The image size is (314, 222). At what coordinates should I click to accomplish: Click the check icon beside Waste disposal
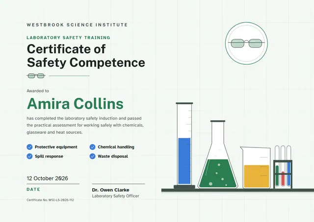[92, 156]
